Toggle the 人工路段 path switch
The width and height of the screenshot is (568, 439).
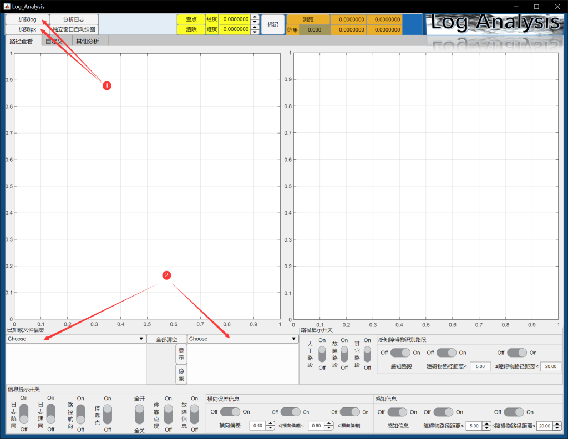322,354
